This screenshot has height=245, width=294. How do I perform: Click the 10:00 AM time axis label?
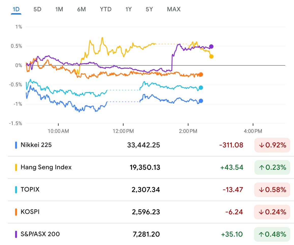(x=58, y=131)
